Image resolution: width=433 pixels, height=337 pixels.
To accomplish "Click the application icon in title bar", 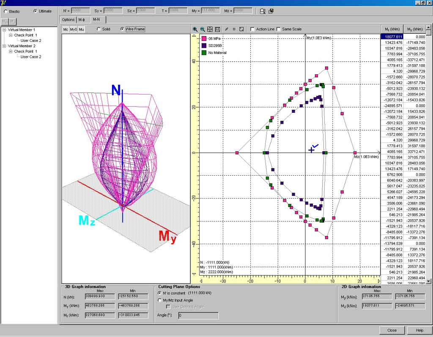I will click(x=3, y=3).
